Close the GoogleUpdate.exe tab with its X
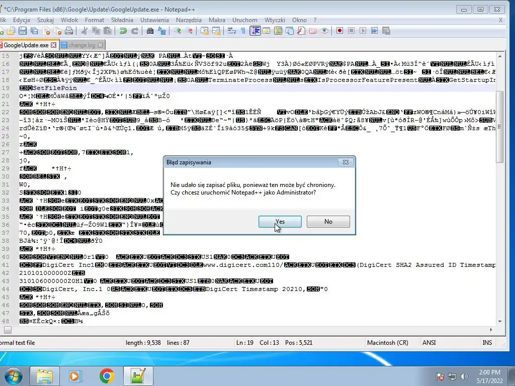515x386 pixels. [x=53, y=45]
